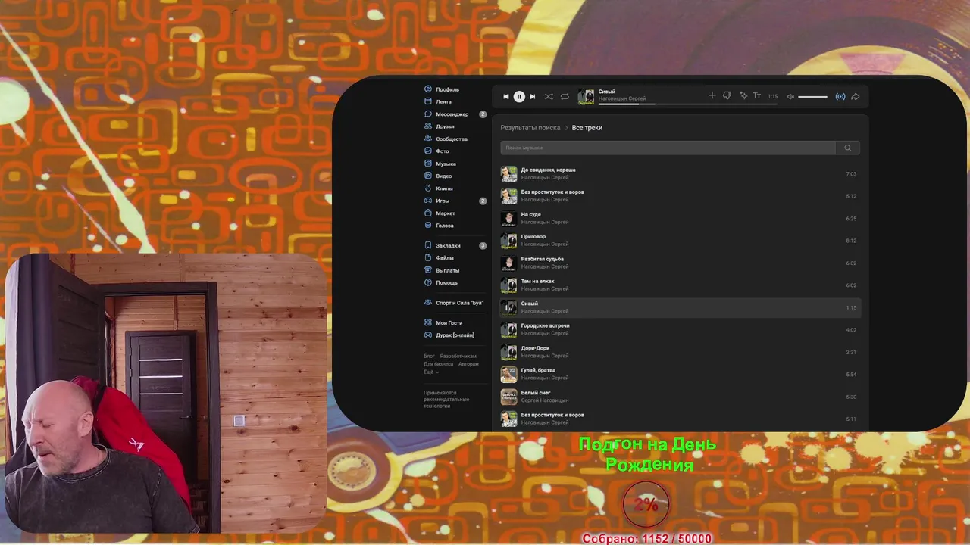Seek along the track progress bar
The height and width of the screenshot is (545, 970).
tap(687, 104)
